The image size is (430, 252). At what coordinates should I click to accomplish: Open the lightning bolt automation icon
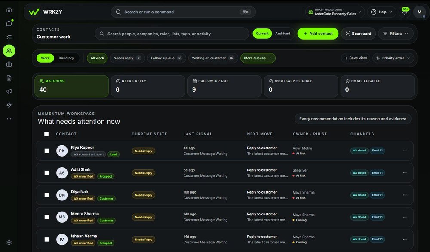[x=9, y=105]
